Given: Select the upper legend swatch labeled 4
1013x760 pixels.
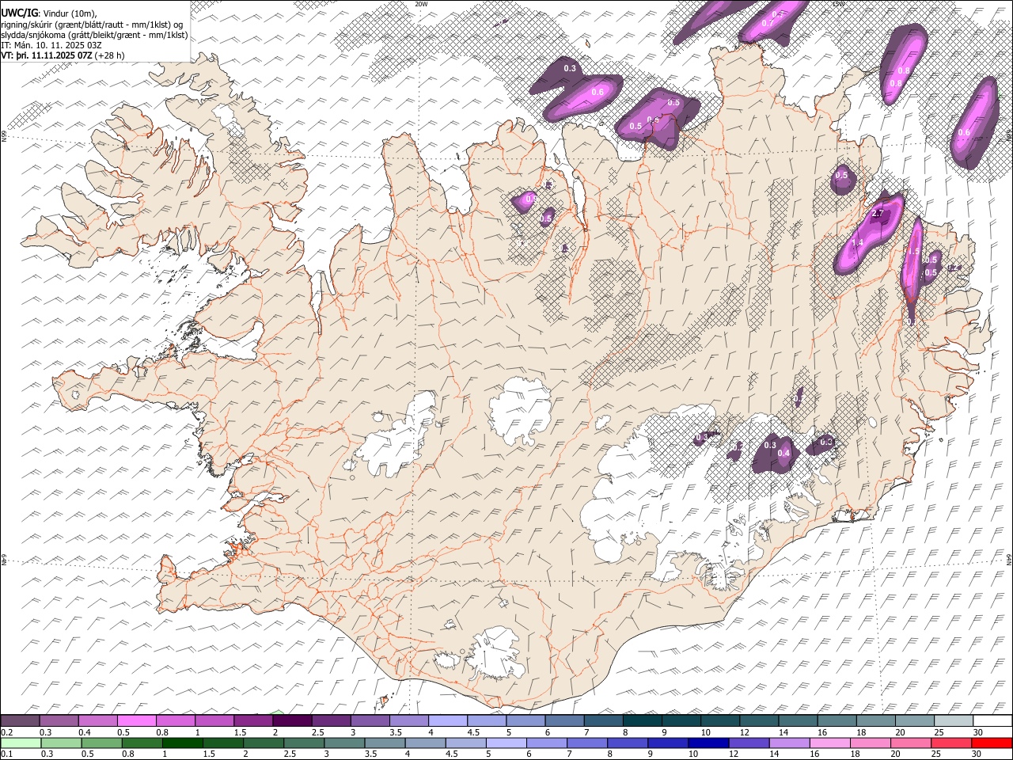Looking at the screenshot, I should 448,720.
